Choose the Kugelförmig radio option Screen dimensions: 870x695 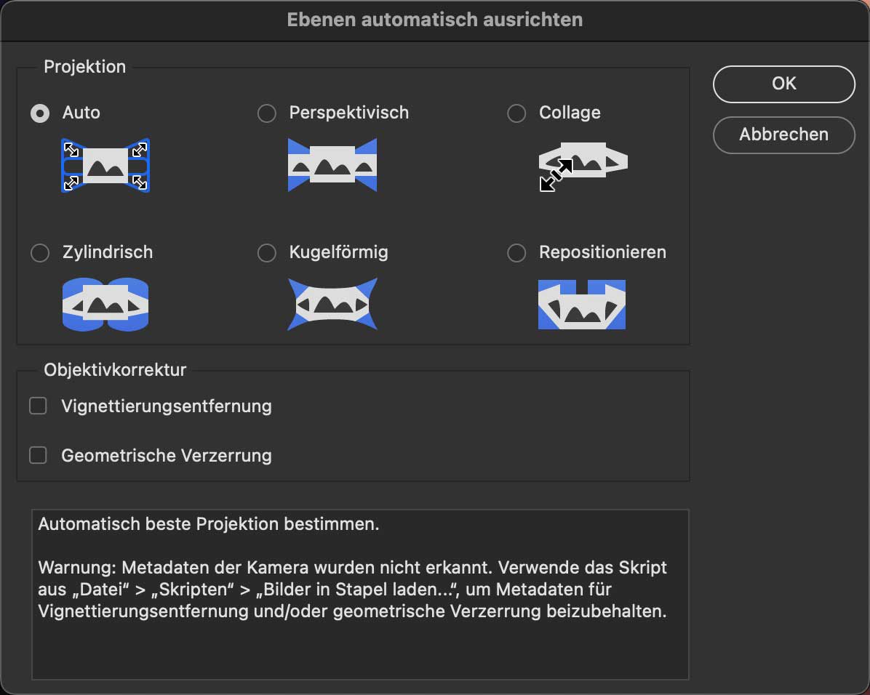coord(267,253)
